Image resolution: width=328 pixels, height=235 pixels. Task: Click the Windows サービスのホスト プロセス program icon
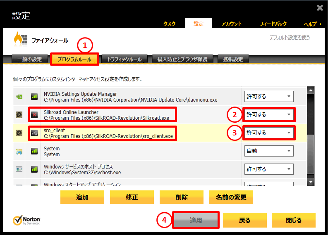[19, 169]
